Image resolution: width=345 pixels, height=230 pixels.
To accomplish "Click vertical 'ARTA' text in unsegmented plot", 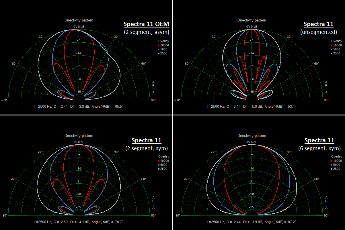I will pyautogui.click(x=326, y=87).
